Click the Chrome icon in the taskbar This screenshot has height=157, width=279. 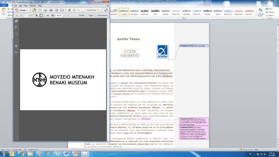click(x=22, y=154)
